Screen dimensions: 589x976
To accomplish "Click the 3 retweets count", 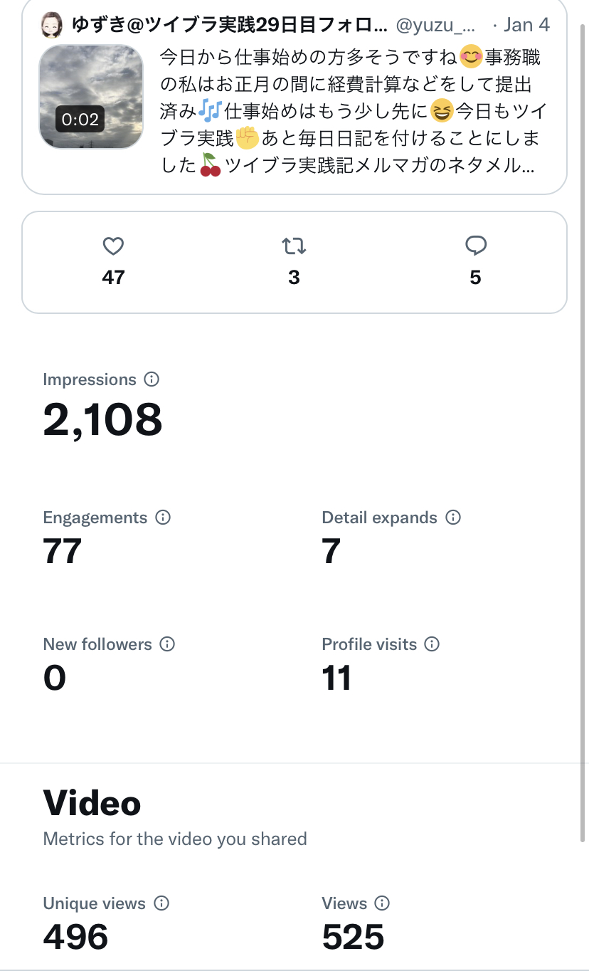I will pyautogui.click(x=294, y=278).
